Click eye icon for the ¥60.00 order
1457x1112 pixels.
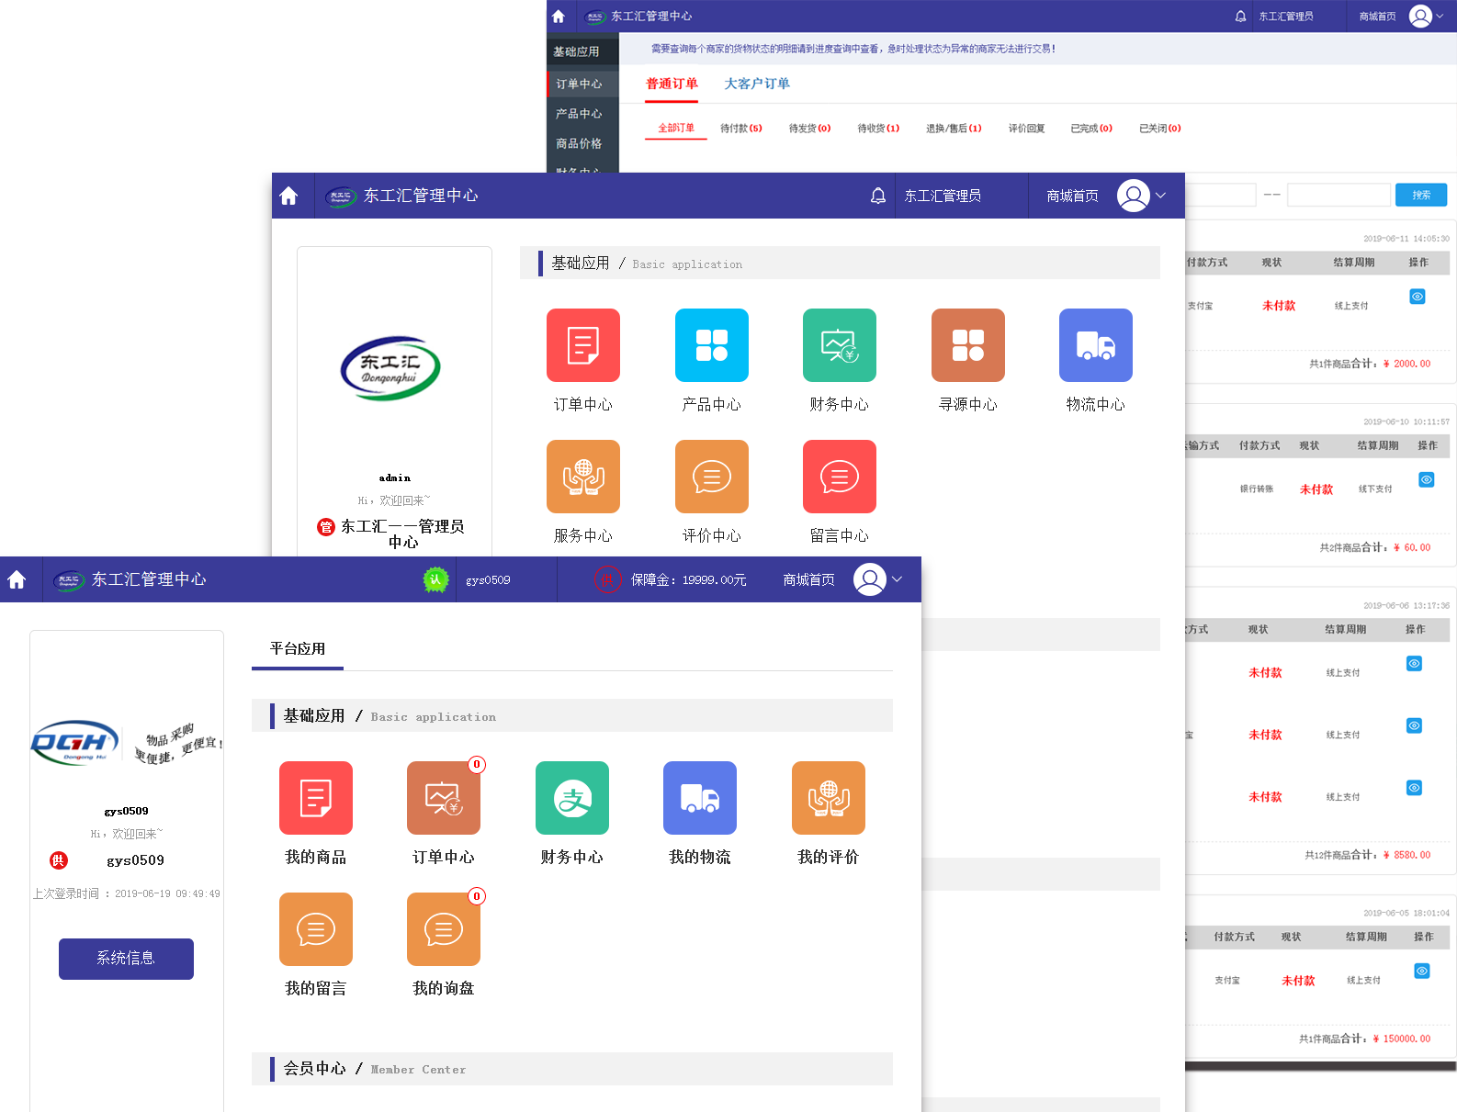pos(1426,479)
